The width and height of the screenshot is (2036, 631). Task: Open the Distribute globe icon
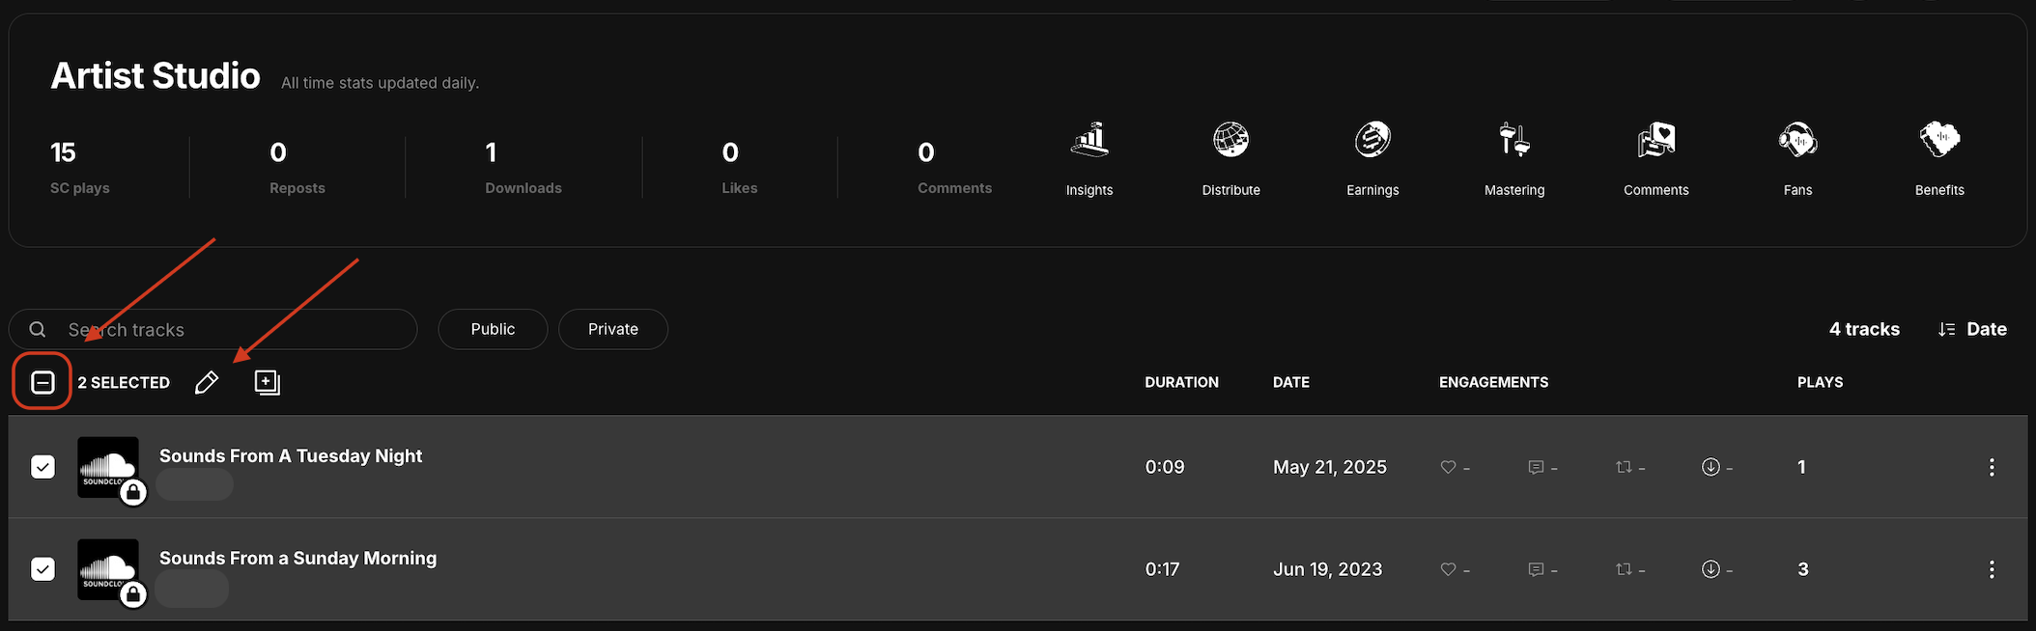point(1230,141)
